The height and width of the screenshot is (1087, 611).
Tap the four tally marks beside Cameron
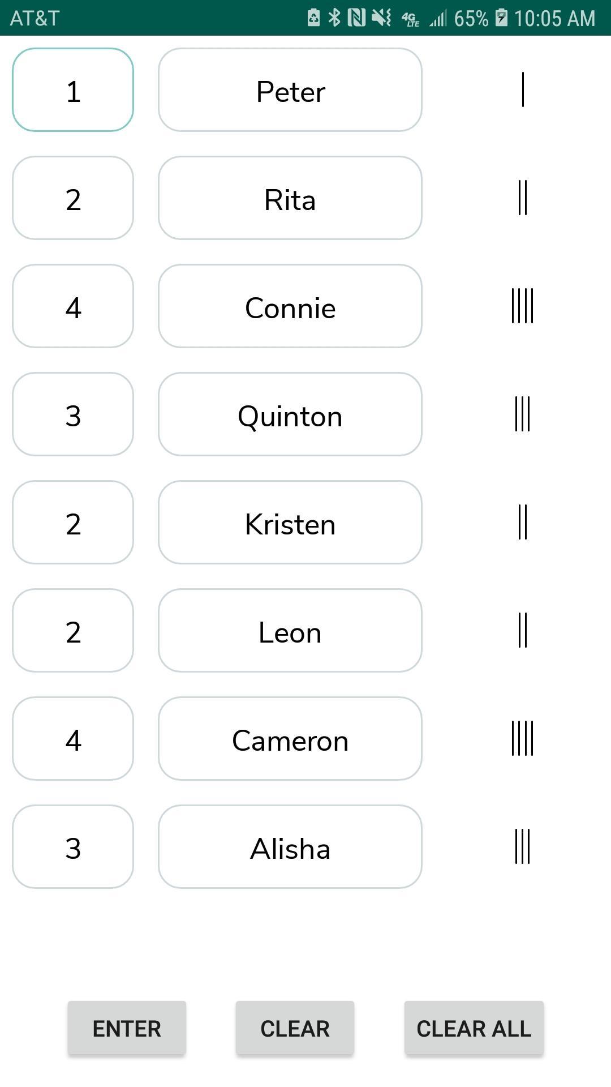click(522, 738)
